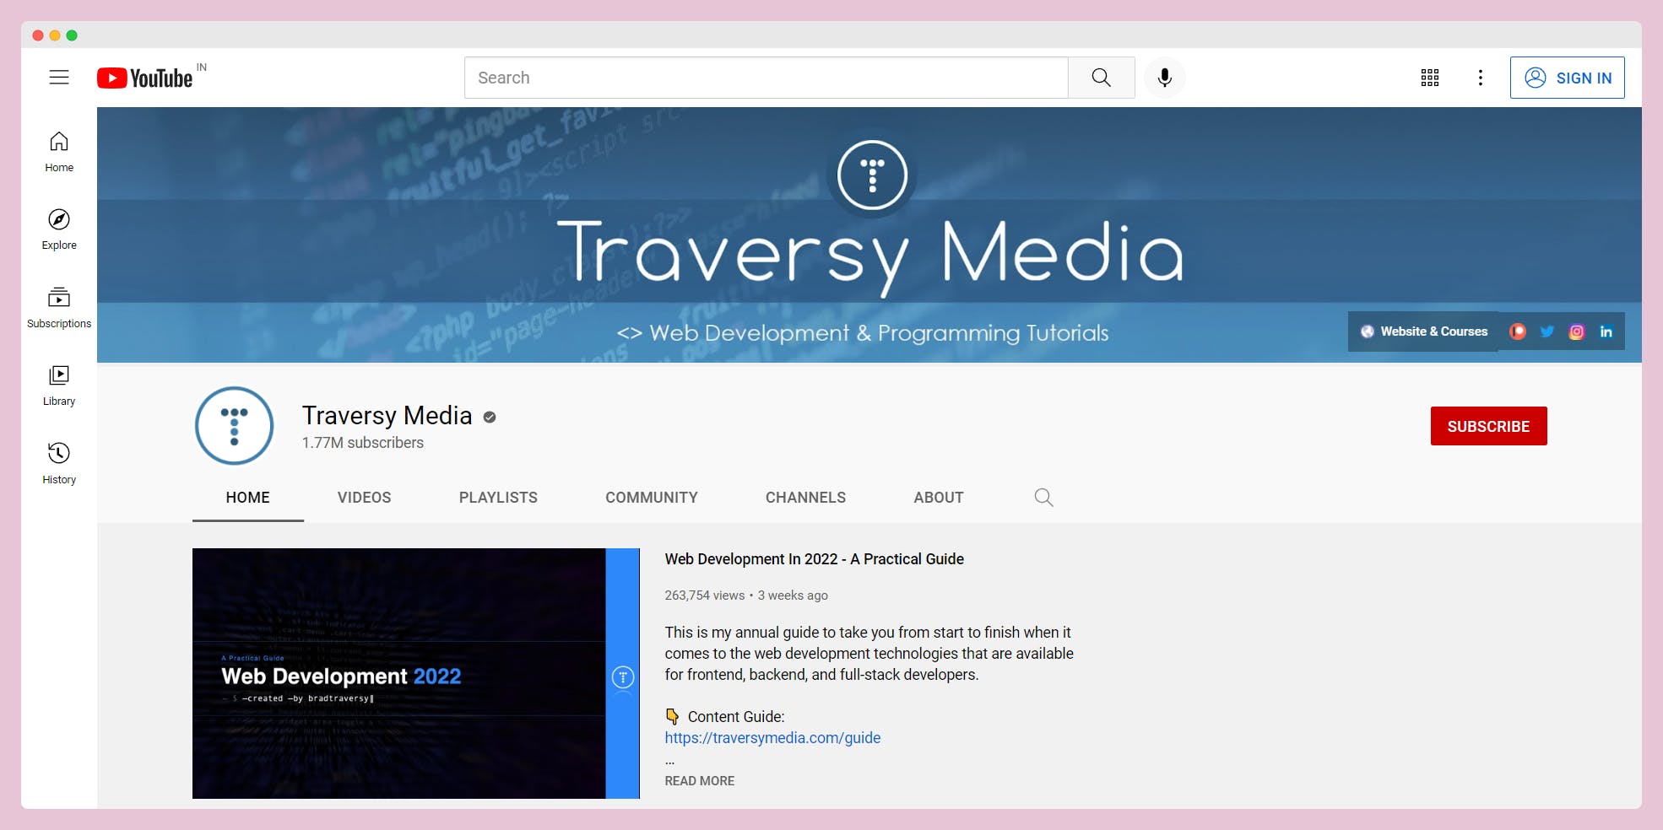Open the YouTube apps grid
This screenshot has width=1663, height=830.
[1430, 78]
